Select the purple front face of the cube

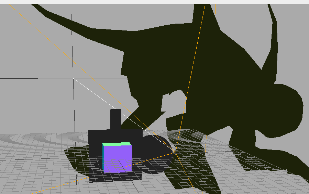118,159
